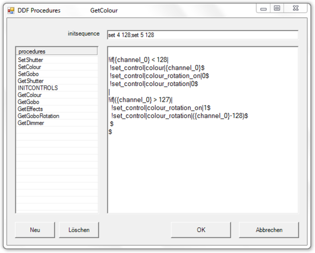Click the initsequence text field

[202, 35]
